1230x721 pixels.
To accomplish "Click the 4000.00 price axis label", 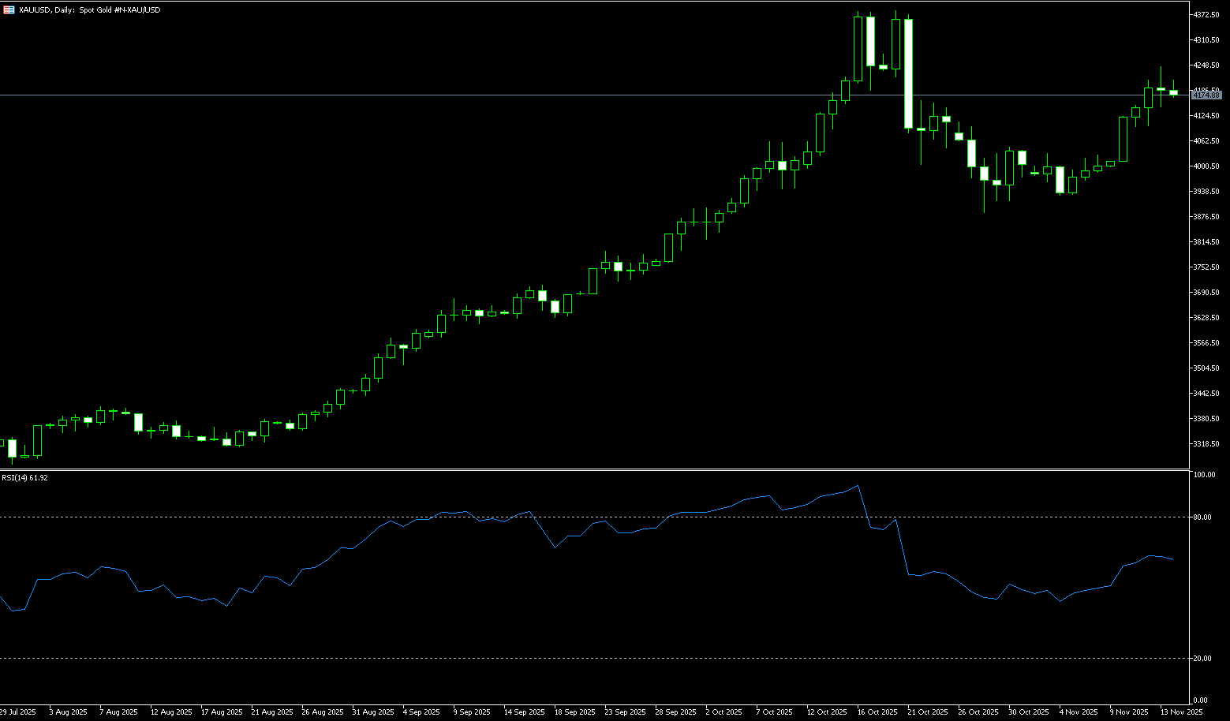I will [x=1206, y=166].
